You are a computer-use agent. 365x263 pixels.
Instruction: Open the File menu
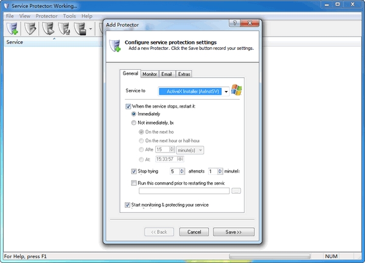pyautogui.click(x=10, y=16)
